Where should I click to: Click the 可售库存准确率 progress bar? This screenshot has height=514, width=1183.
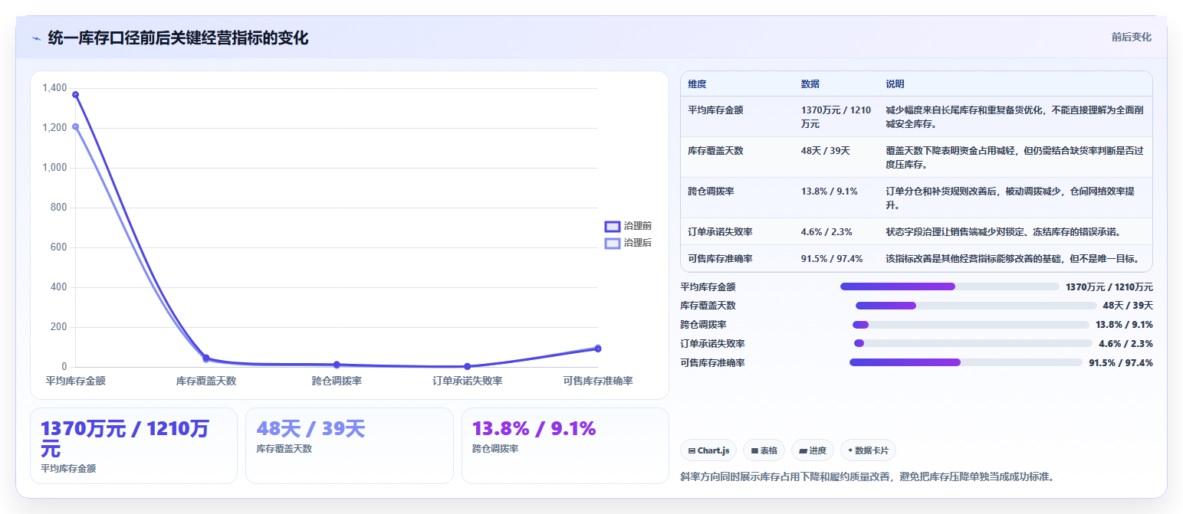coord(966,362)
